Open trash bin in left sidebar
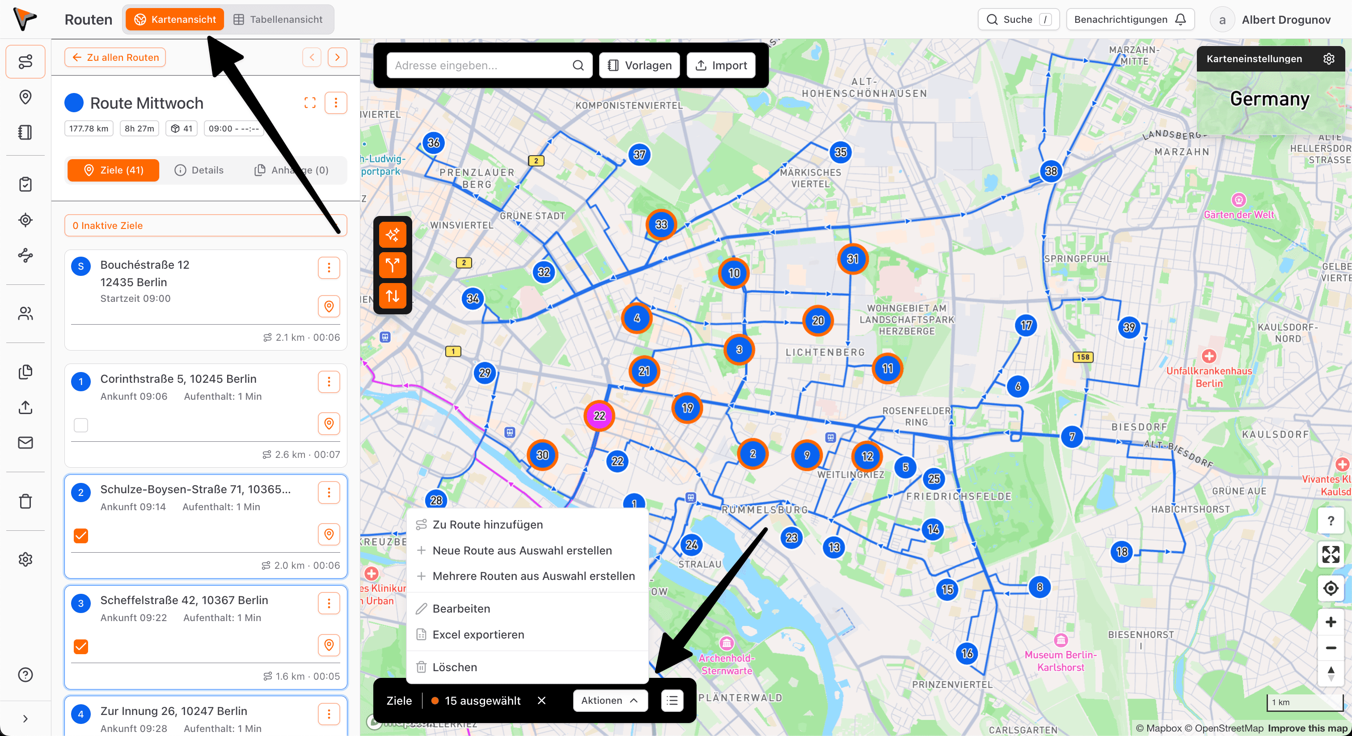This screenshot has width=1352, height=736. [x=25, y=501]
